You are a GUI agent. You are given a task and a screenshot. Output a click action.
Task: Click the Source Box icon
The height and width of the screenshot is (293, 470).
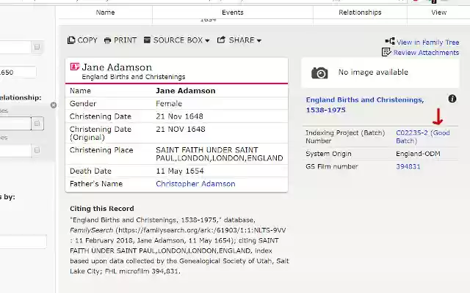(147, 40)
